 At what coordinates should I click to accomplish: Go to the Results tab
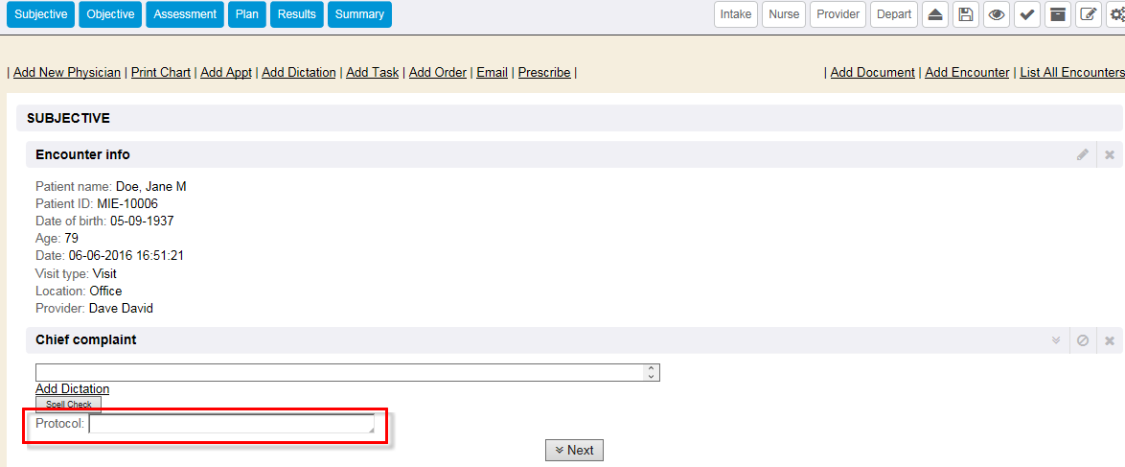(x=296, y=14)
